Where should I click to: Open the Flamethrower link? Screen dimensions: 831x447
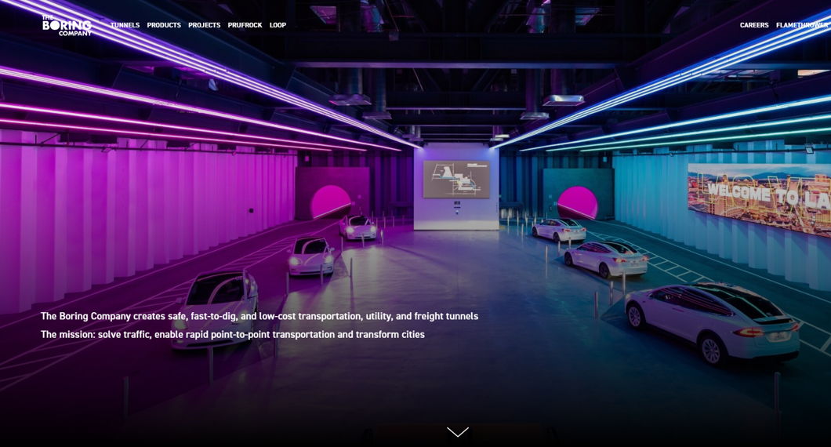click(x=802, y=25)
